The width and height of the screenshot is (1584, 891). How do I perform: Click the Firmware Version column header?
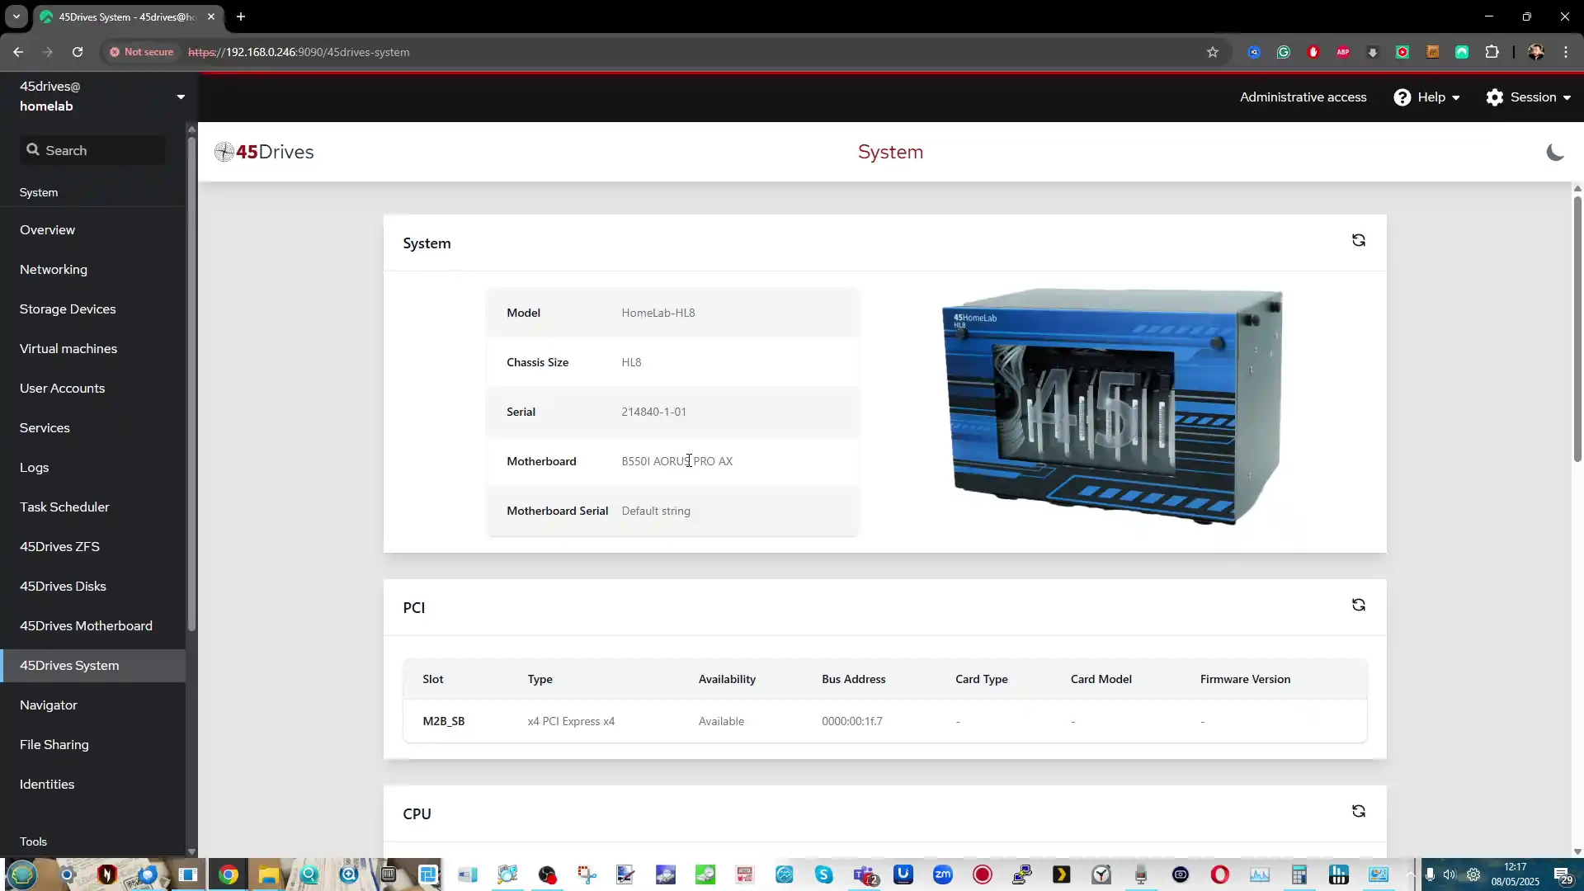(x=1245, y=679)
